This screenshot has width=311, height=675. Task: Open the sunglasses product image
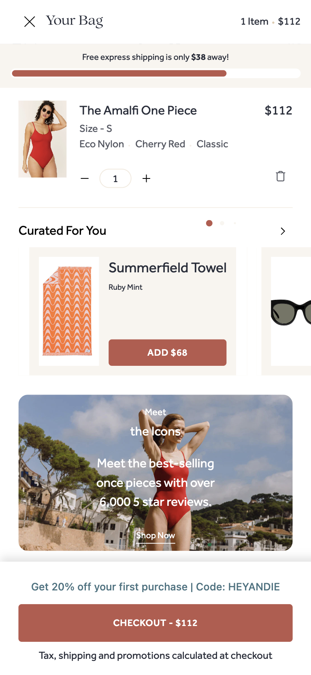[291, 311]
